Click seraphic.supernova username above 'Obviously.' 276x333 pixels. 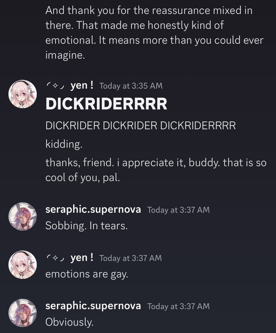pos(93,306)
